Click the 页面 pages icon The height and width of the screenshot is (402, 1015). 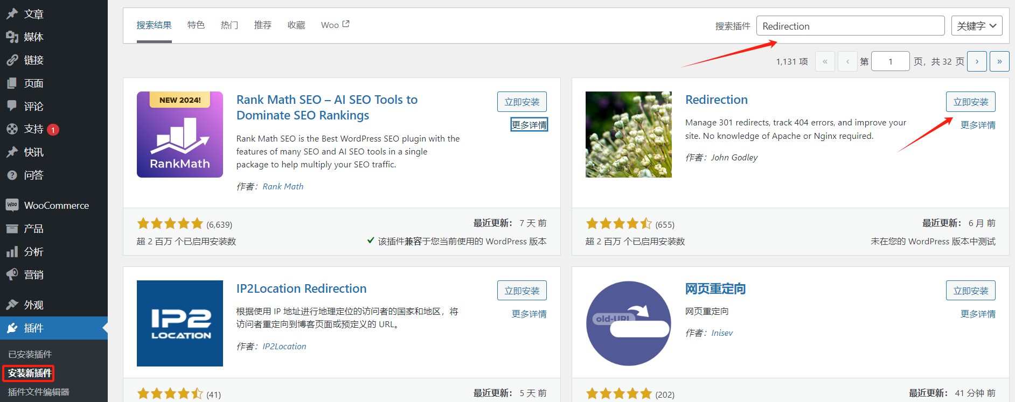(12, 83)
